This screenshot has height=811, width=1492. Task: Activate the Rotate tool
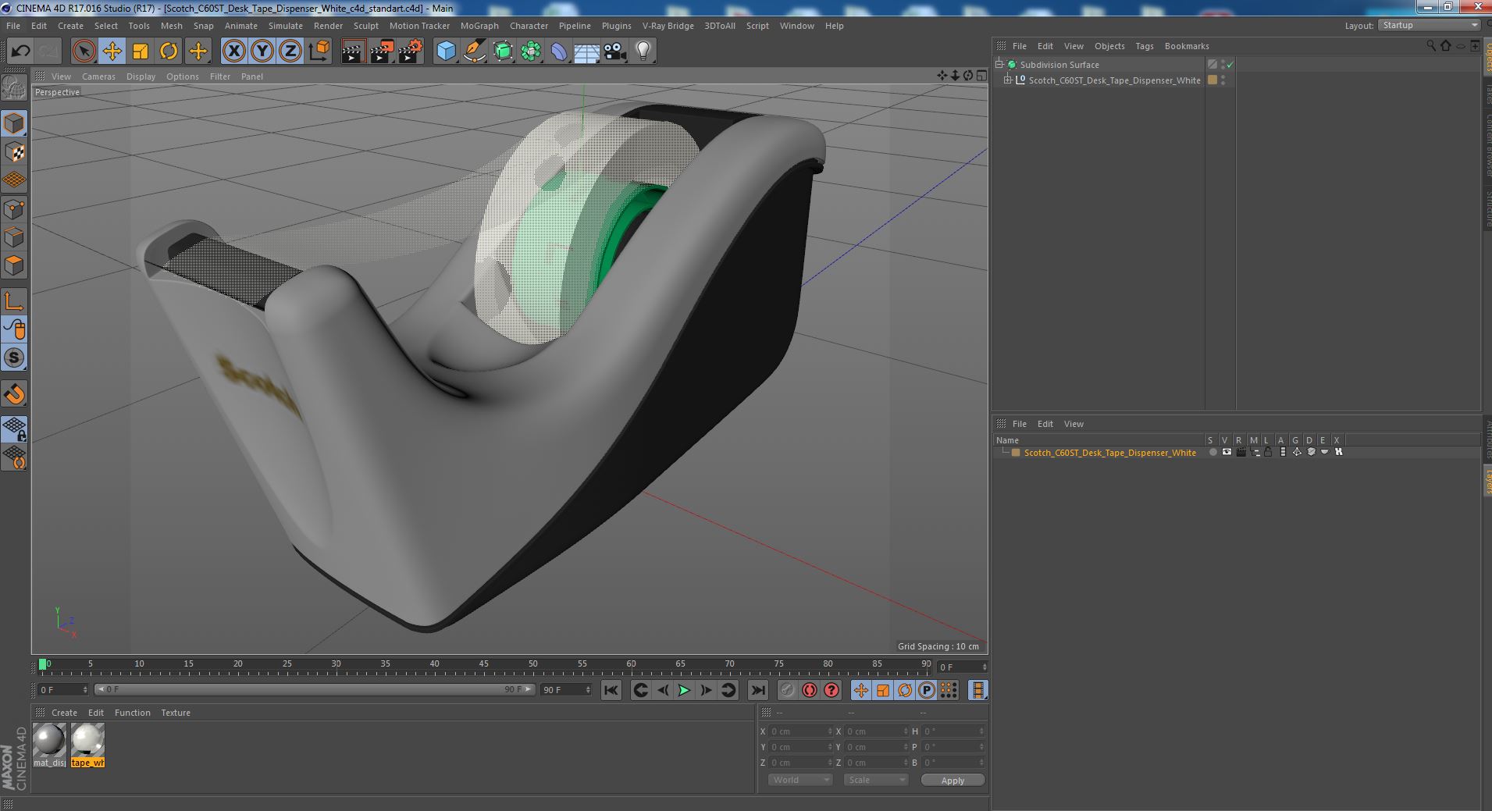[x=169, y=52]
